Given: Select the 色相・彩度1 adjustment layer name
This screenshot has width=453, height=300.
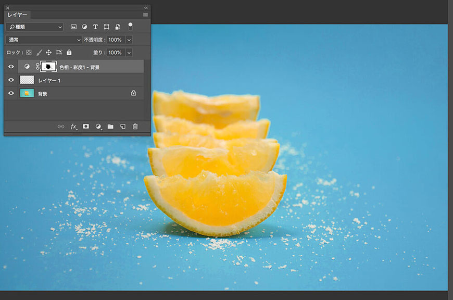Looking at the screenshot, I should 79,67.
